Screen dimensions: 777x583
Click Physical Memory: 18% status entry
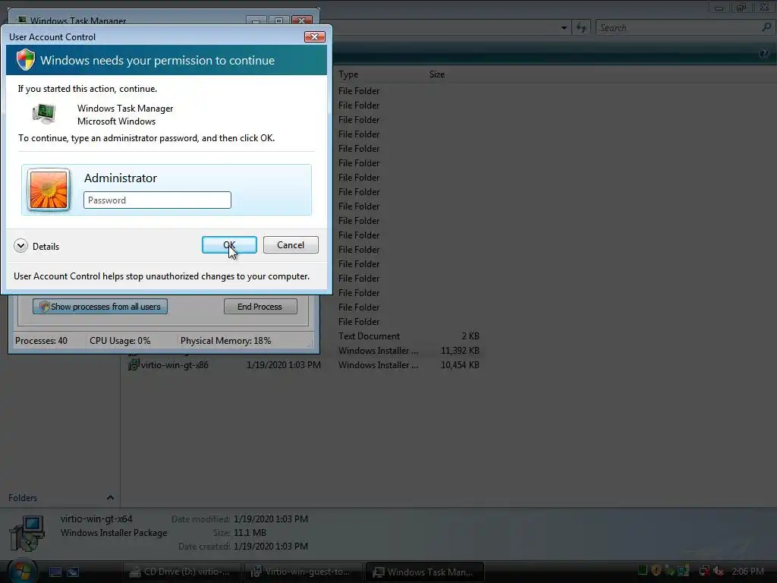point(225,341)
